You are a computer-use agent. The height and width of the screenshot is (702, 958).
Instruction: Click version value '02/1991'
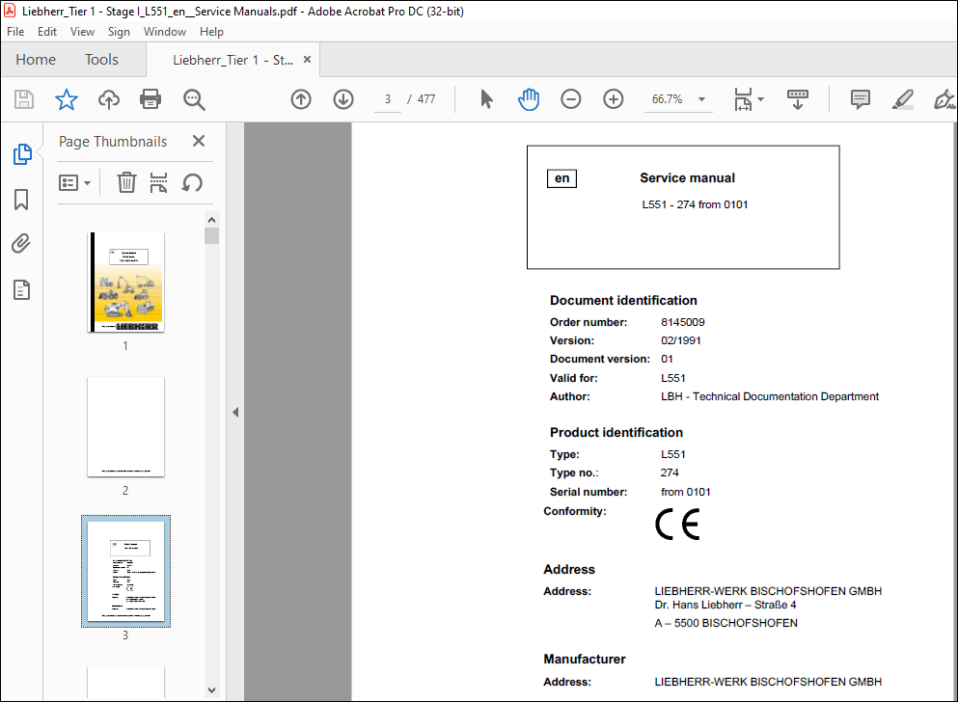(x=680, y=340)
